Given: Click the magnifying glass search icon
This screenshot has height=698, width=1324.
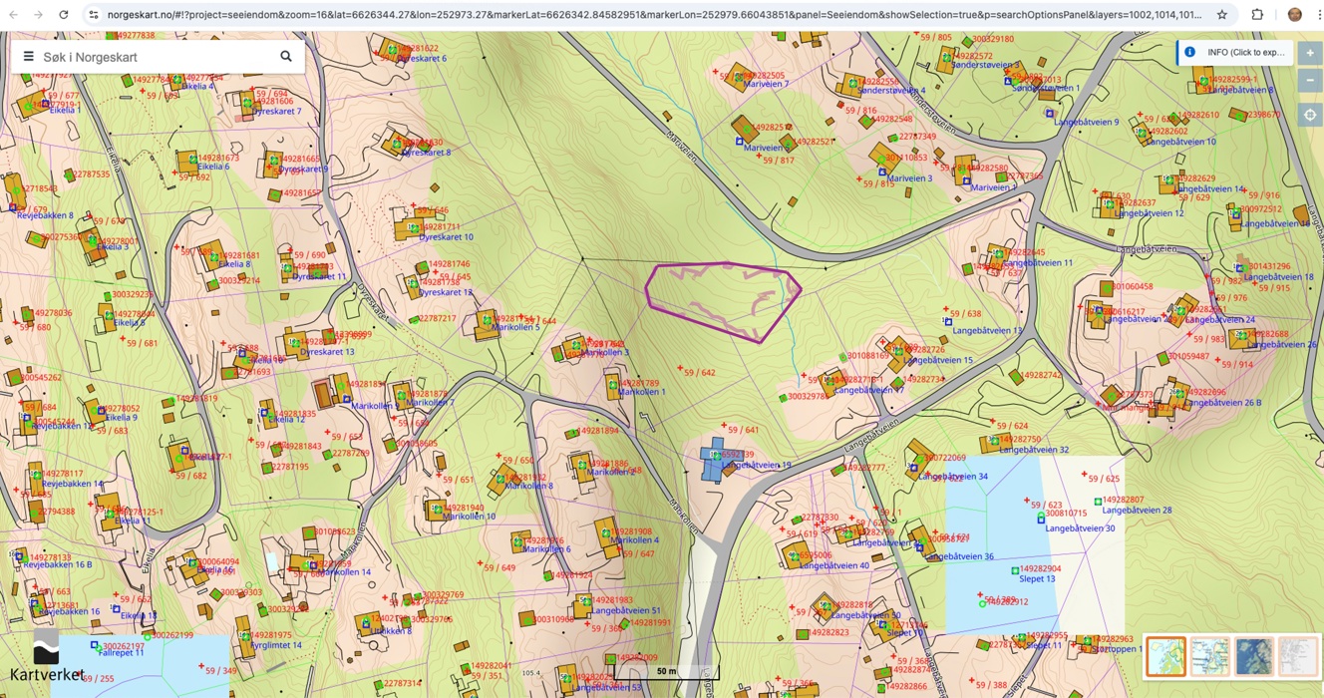Looking at the screenshot, I should [286, 57].
